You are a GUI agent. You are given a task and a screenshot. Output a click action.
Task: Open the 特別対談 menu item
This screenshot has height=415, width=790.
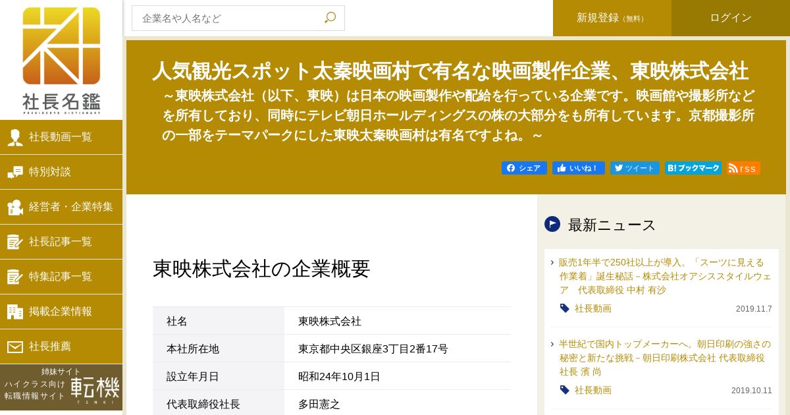click(x=61, y=172)
